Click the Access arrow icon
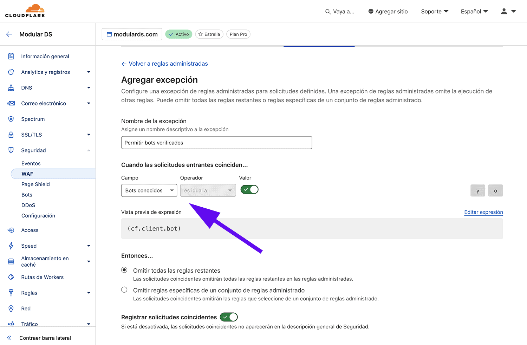Viewport: 527px width, 345px height. [11, 230]
